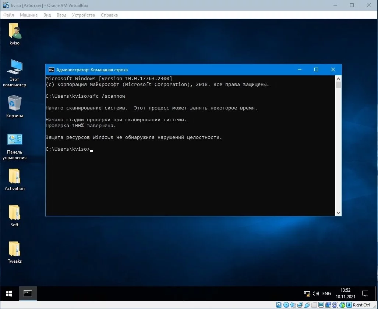378x309 pixels.
Task: Click VirtualBox recording status icon
Action: [x=328, y=305]
